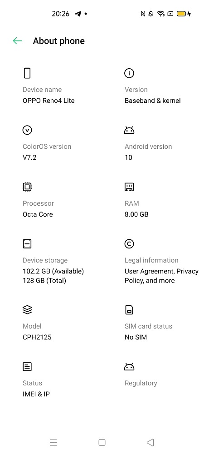Open the IMEI & IP status entry
The image size is (204, 455).
(x=36, y=394)
